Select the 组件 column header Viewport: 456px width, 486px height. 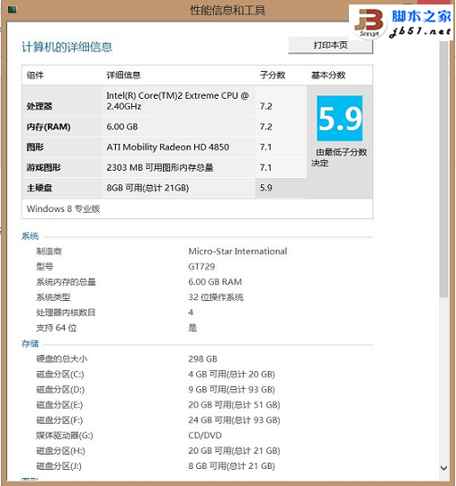pos(35,75)
